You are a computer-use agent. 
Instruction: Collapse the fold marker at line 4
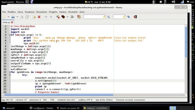[x=10, y=35]
